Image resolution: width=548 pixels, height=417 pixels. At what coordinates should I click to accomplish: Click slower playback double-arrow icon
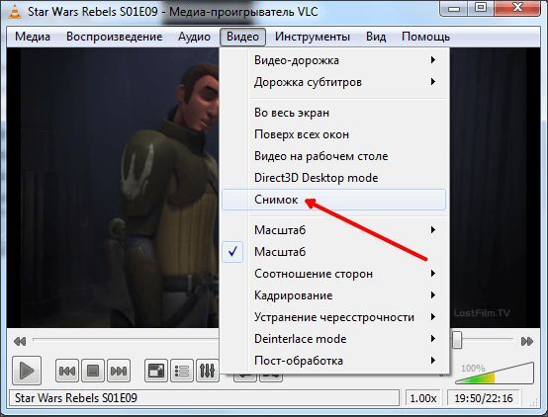tap(20, 341)
